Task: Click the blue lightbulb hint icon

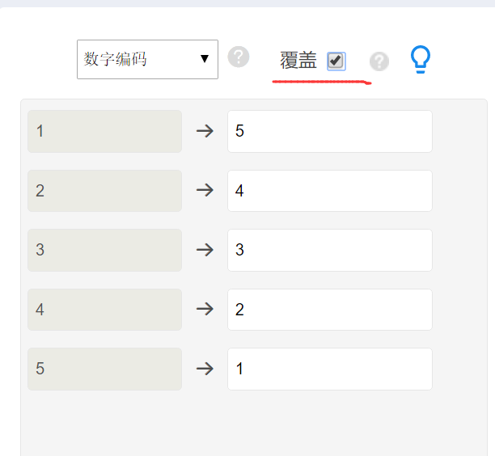Action: click(421, 59)
